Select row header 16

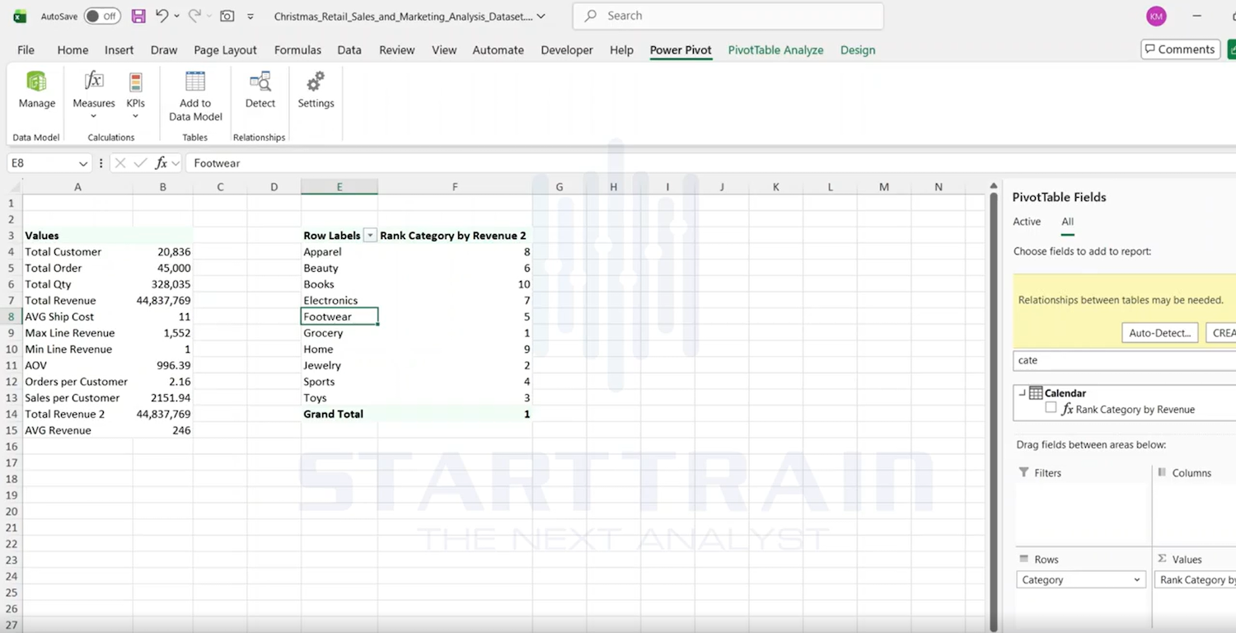click(11, 447)
